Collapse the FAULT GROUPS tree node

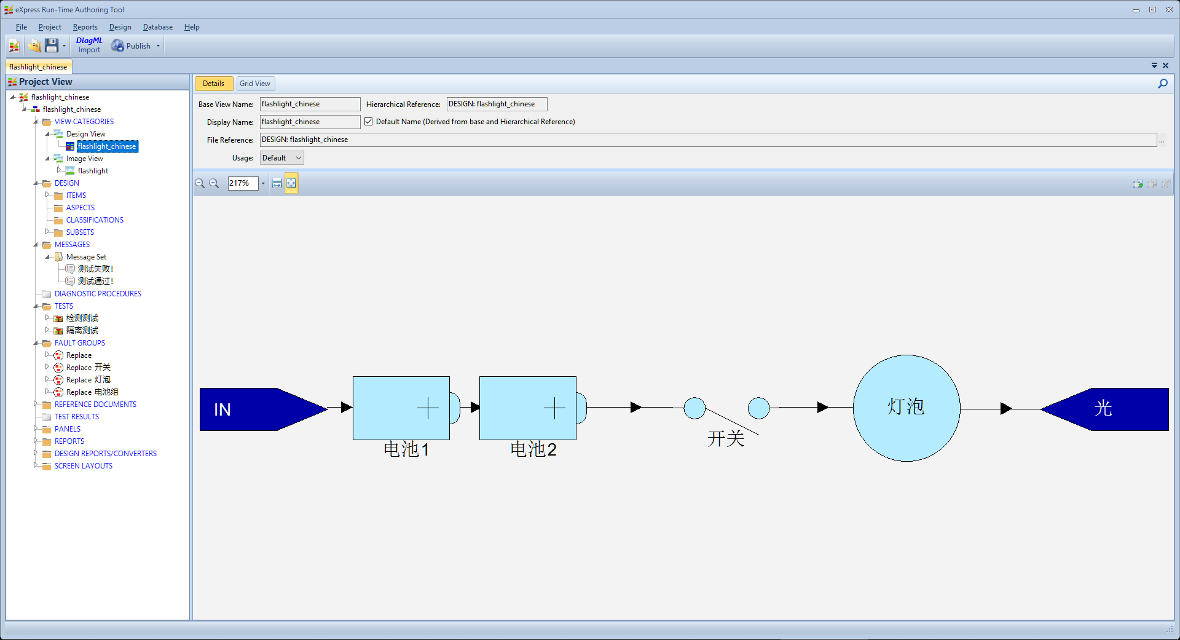[x=36, y=343]
